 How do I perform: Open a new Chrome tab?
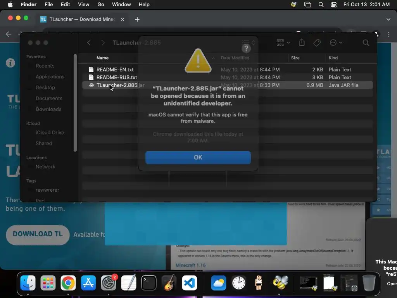click(137, 19)
